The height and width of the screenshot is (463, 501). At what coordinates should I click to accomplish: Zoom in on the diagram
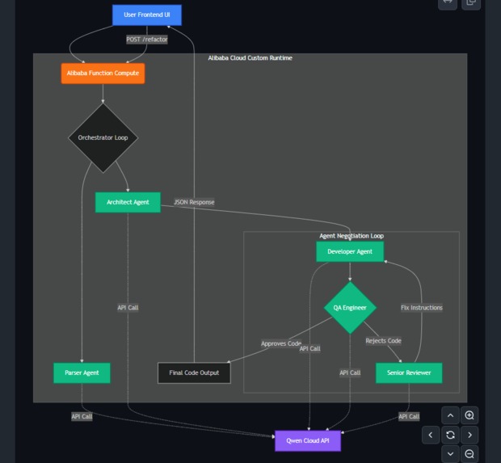469,415
